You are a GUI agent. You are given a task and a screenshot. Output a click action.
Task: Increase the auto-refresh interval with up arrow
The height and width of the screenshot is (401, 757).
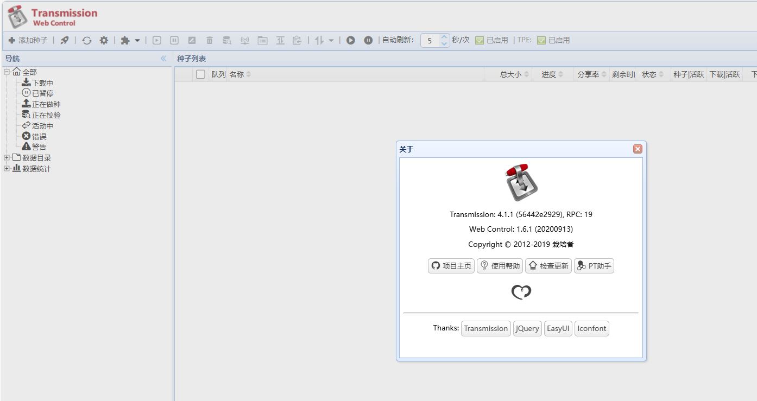(444, 37)
